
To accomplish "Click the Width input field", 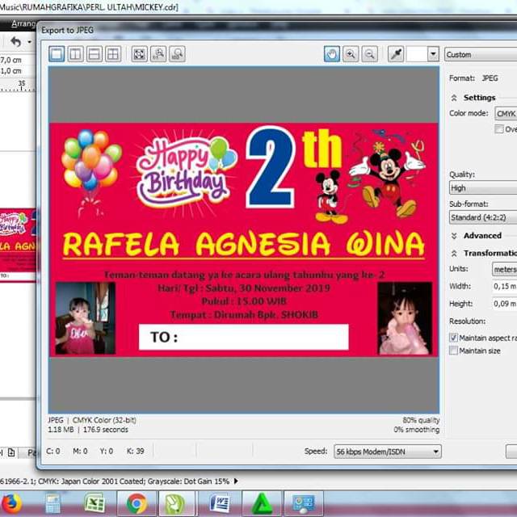I will coord(504,286).
